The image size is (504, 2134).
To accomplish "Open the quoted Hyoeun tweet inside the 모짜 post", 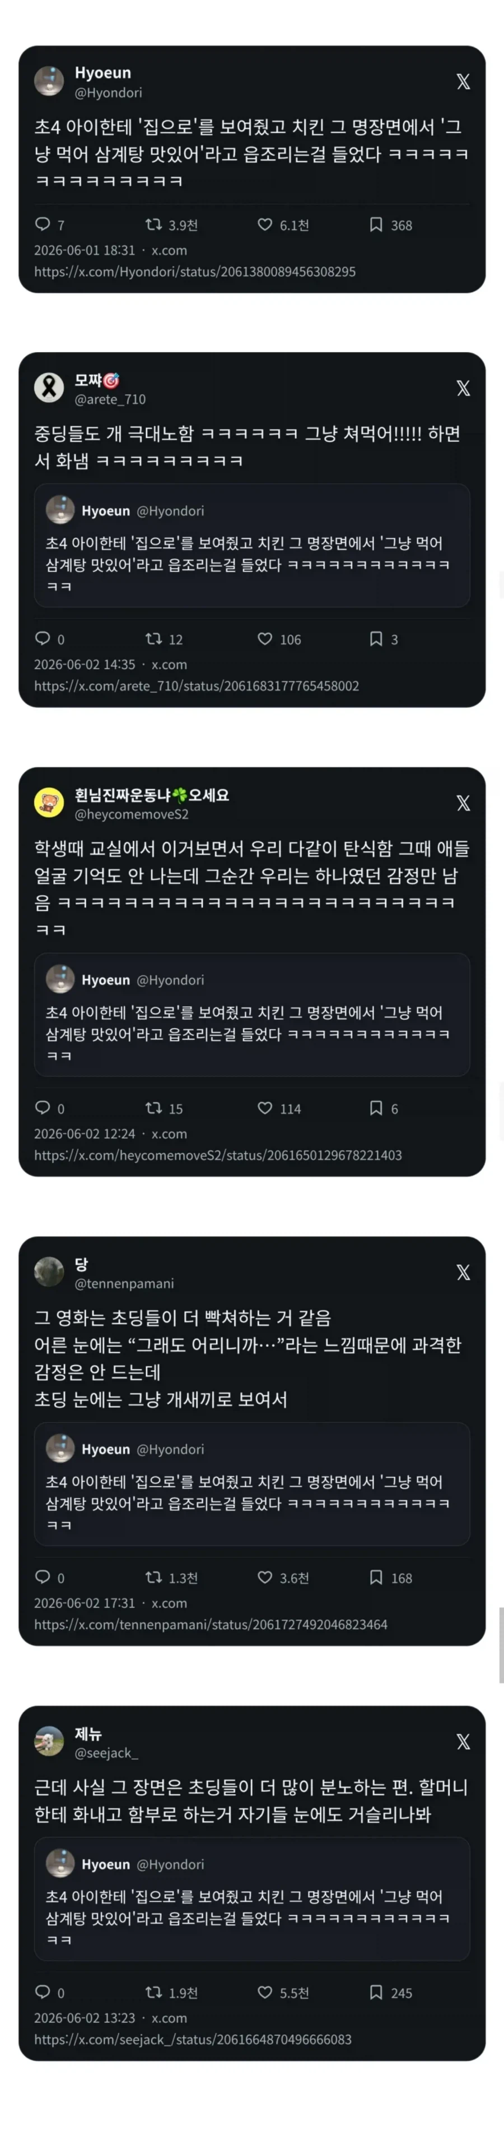I will point(251,546).
